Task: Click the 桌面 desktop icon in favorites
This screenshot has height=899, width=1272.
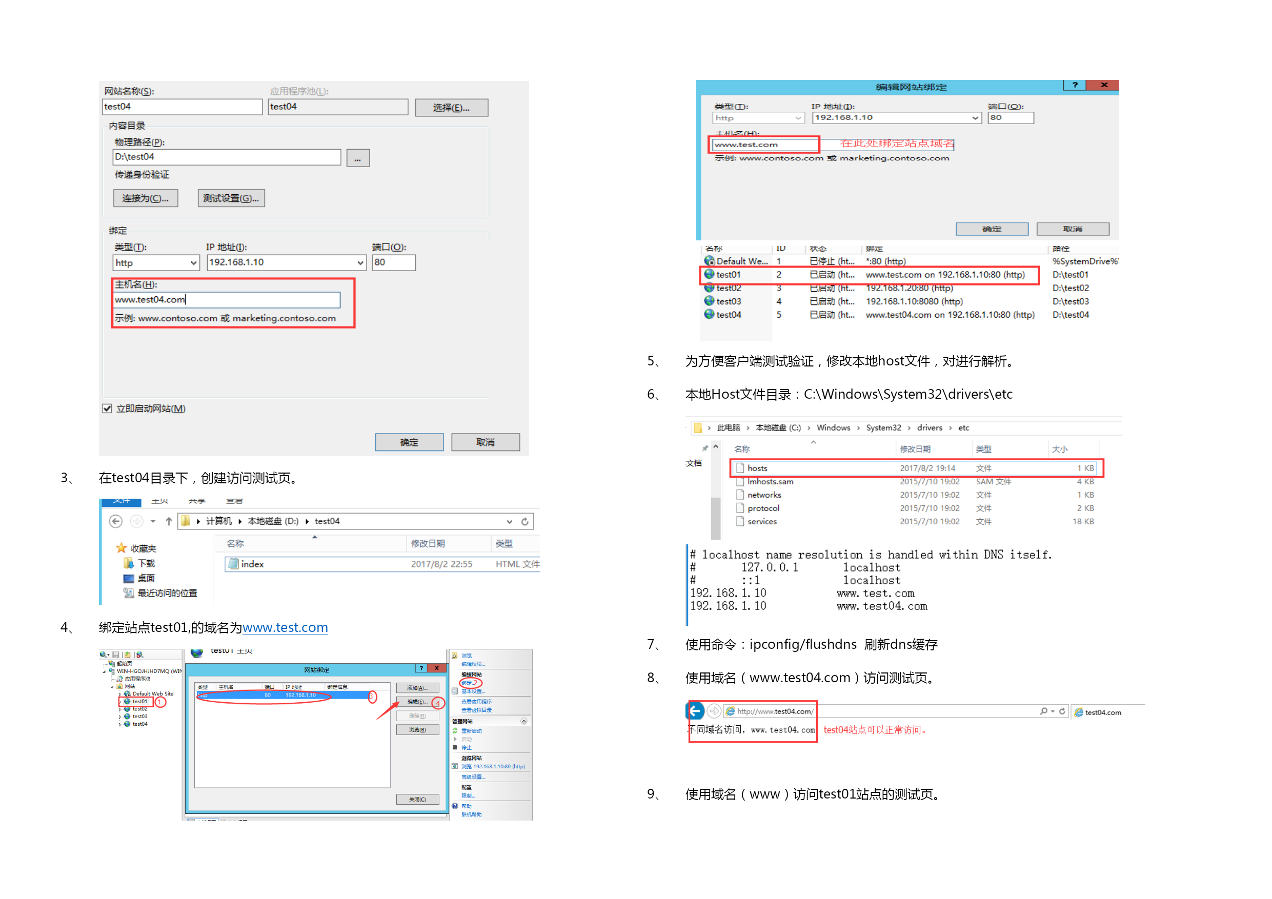Action: 129,578
